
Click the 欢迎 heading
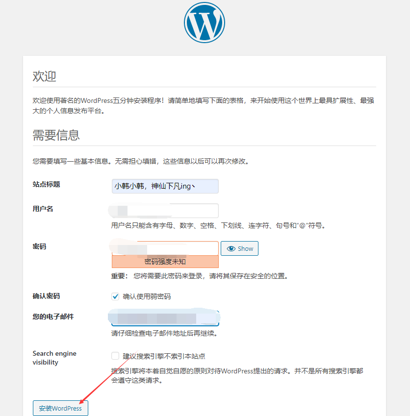[x=44, y=76]
